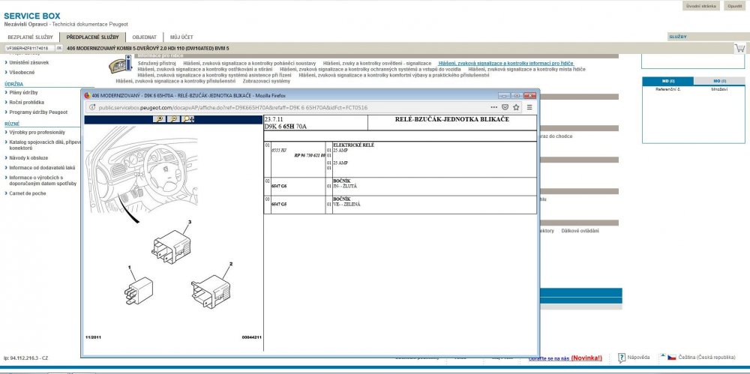Open Všeobecné in sidebar

coord(22,72)
